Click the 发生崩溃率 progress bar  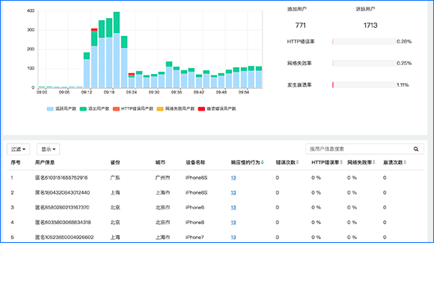tap(364, 85)
